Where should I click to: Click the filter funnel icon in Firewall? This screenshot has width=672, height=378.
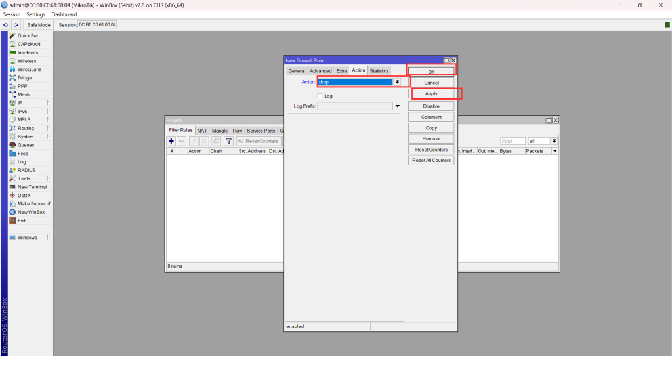(x=229, y=141)
